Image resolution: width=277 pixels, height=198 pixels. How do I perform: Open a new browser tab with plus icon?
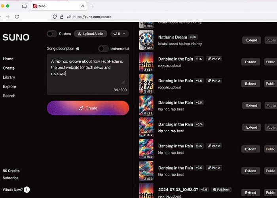tap(92, 6)
